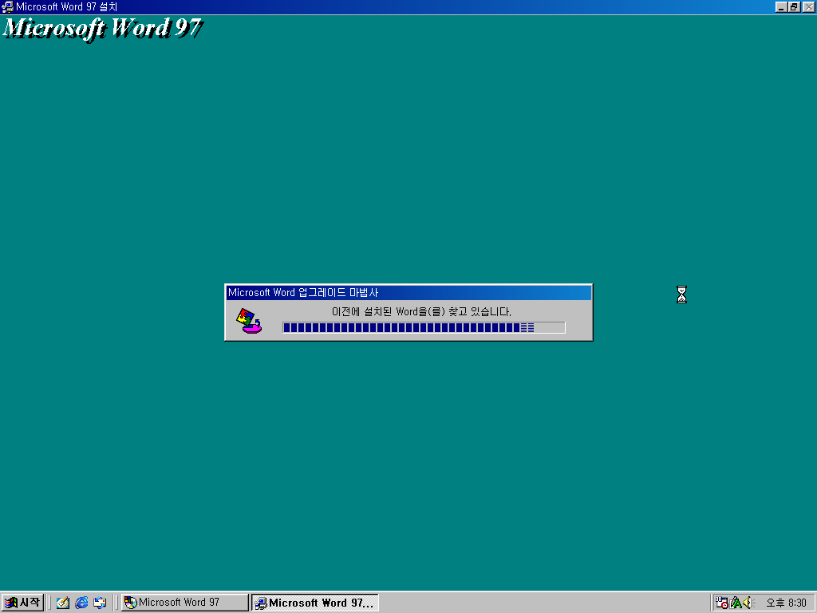Click the Microsoft Word 업그레이드 마법사 title bar
The height and width of the screenshot is (613, 817).
pos(408,292)
